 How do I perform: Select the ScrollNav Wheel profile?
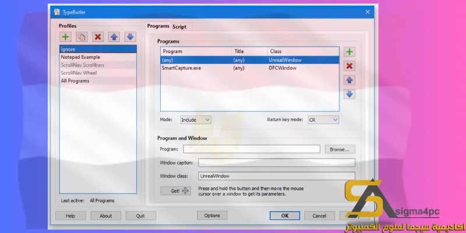point(98,73)
